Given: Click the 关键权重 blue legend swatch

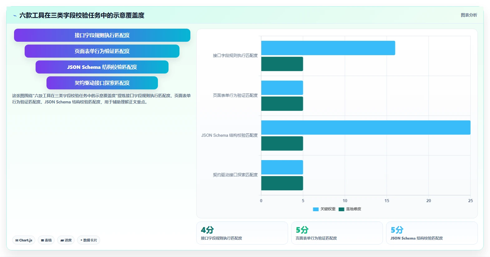Looking at the screenshot, I should tap(316, 209).
